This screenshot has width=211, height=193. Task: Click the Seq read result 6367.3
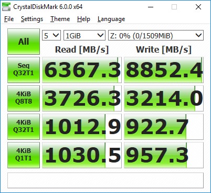[x=82, y=70]
